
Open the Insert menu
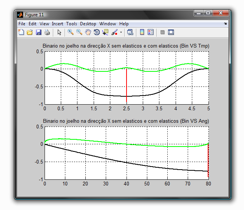pyautogui.click(x=58, y=24)
